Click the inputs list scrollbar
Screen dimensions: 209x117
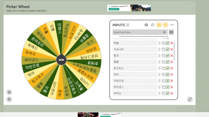click(x=174, y=51)
